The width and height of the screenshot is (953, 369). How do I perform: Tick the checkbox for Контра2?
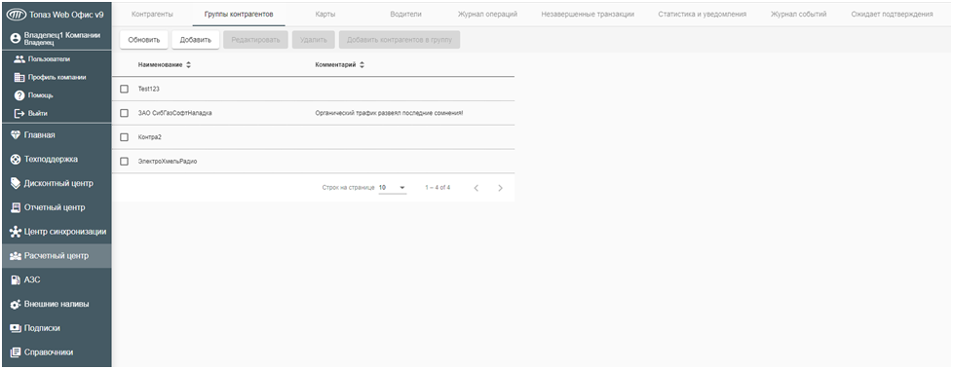coord(125,137)
